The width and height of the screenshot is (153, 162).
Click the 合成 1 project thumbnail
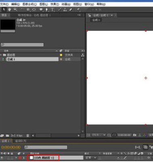tap(8, 25)
